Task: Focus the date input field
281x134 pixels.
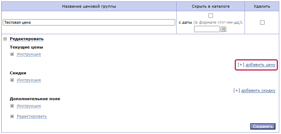Action: click(207, 29)
